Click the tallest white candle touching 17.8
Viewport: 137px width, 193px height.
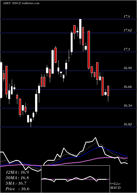[80, 29]
